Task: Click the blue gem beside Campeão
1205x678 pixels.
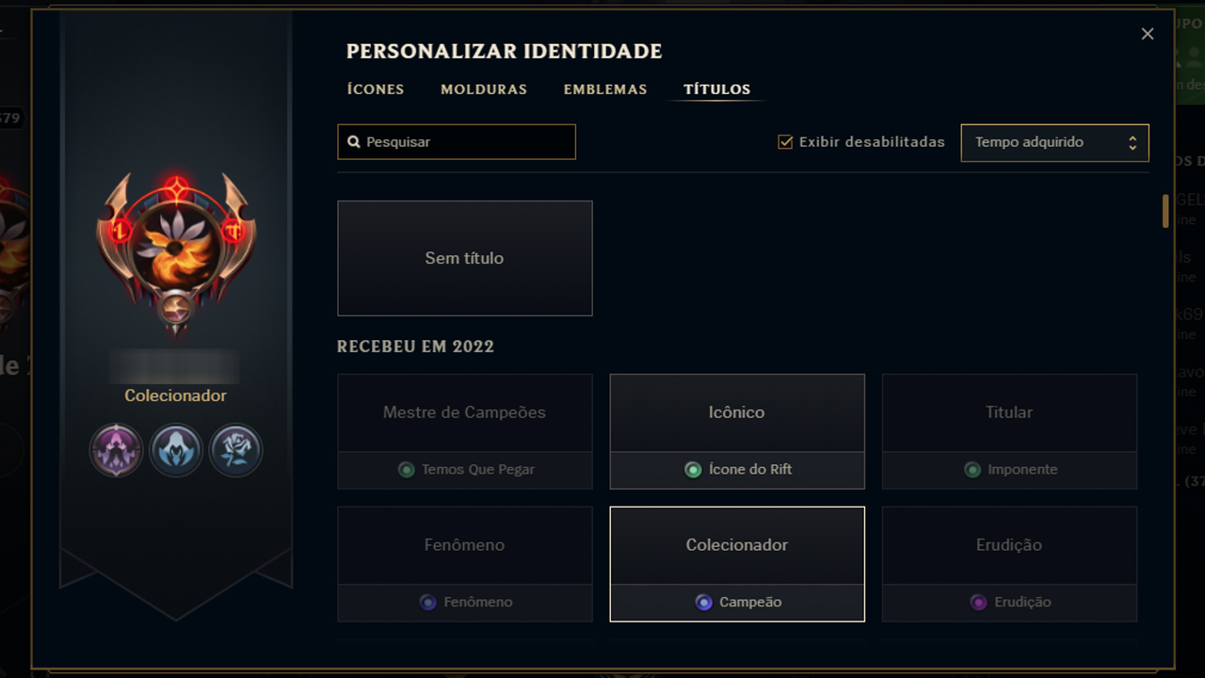Action: pos(703,603)
